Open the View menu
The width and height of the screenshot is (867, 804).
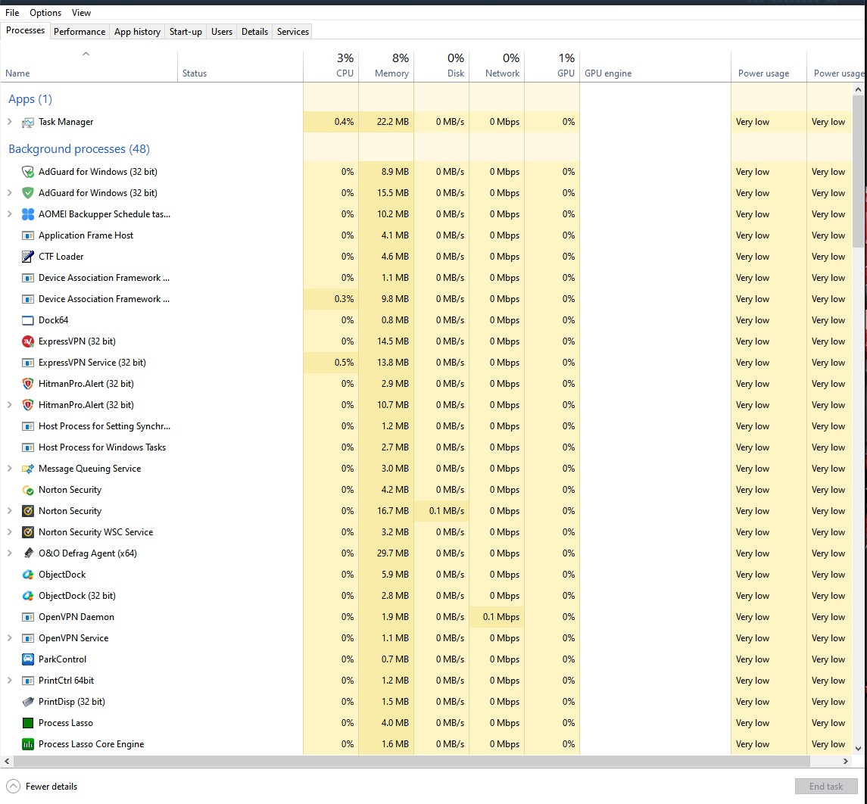coord(81,13)
